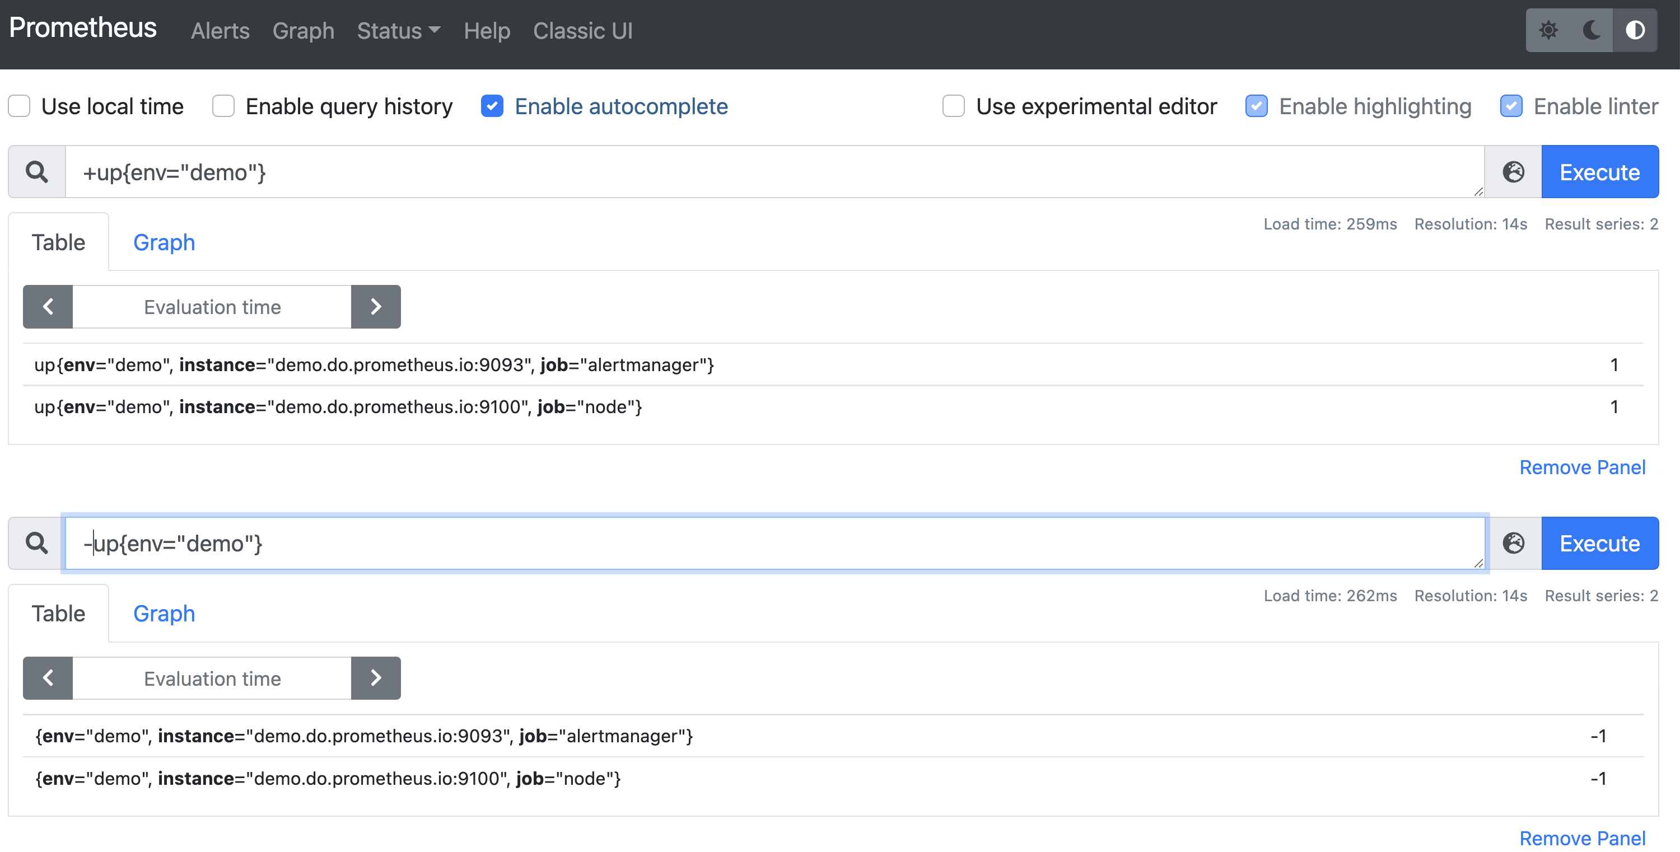Open the metrics explorer globe icon in second panel
1680x852 pixels.
point(1514,542)
